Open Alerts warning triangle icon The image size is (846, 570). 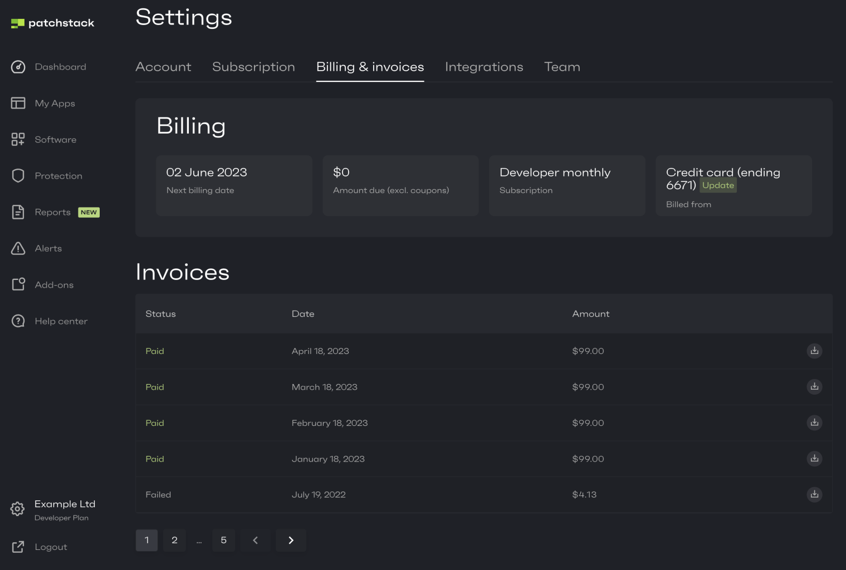tap(18, 248)
